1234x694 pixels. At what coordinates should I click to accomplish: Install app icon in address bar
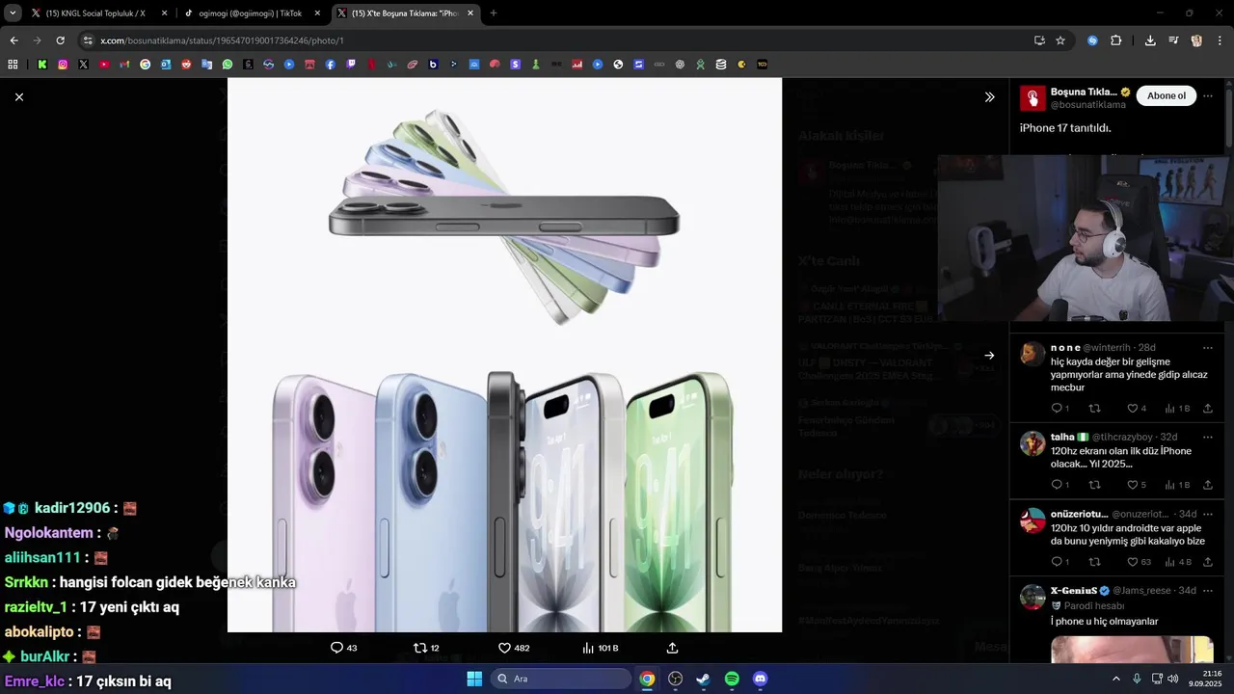pos(1039,40)
